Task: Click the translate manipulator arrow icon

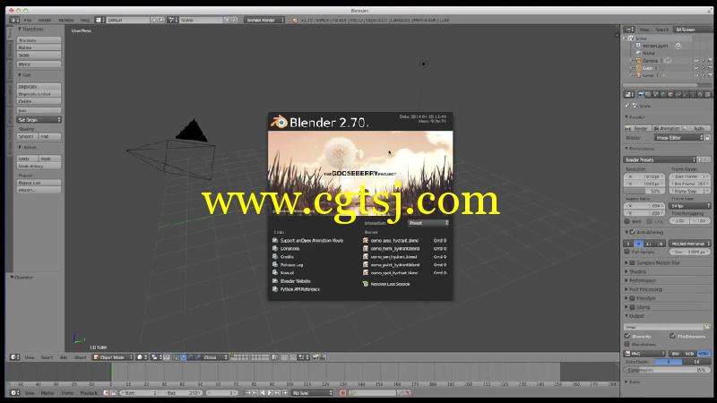Action: (x=184, y=357)
